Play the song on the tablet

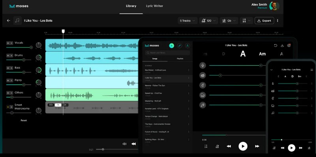(243, 146)
